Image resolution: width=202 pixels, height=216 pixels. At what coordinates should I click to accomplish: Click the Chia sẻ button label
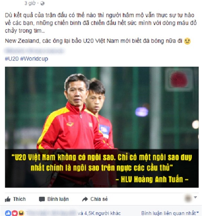point(99,199)
